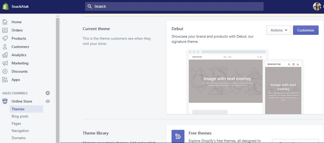Click the Customize button
The image size is (324, 143).
click(306, 30)
